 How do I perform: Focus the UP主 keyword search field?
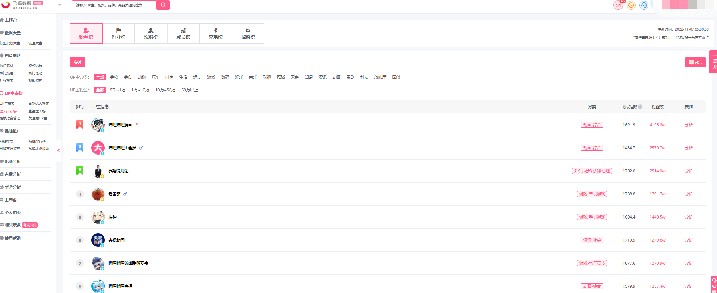click(114, 5)
